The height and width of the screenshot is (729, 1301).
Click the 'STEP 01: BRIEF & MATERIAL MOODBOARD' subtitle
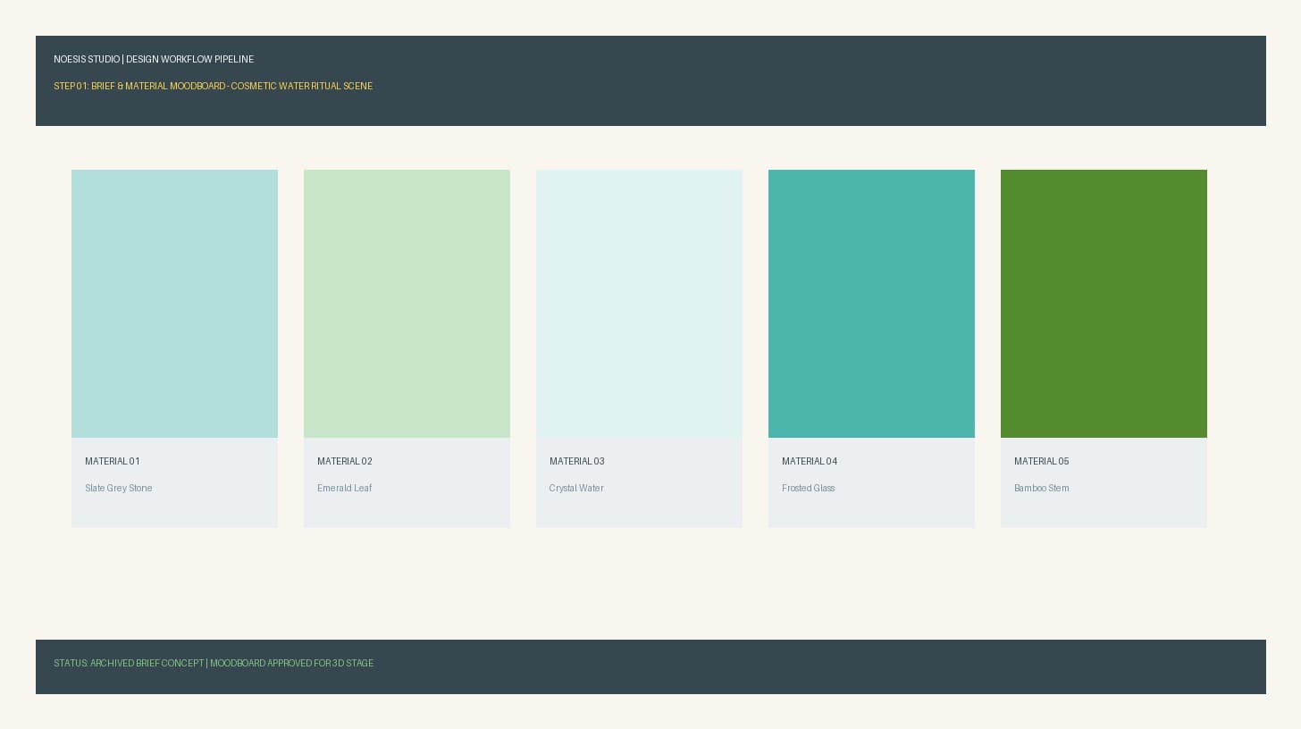139,86
